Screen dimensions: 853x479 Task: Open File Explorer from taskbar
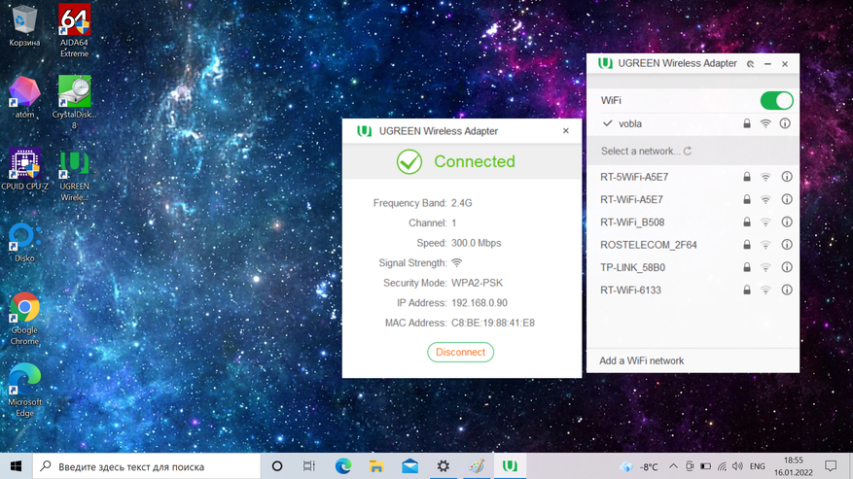375,466
